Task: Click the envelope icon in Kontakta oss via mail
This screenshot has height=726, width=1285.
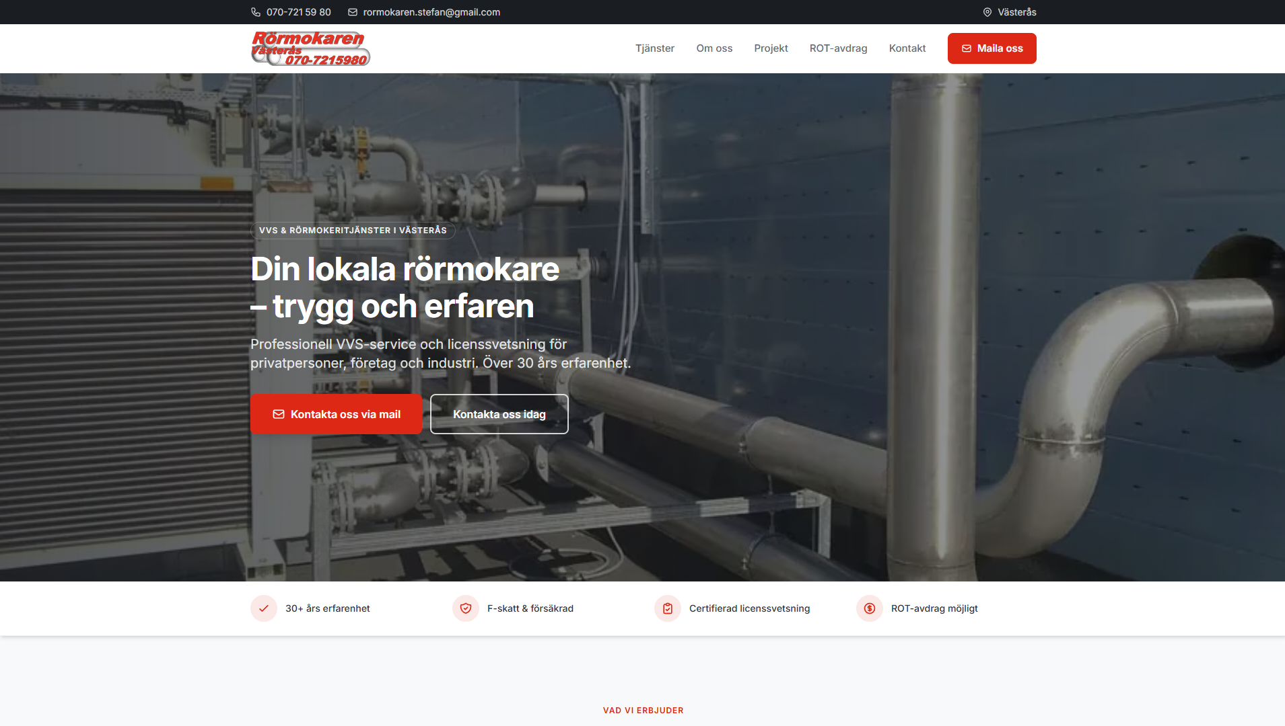Action: pos(279,414)
